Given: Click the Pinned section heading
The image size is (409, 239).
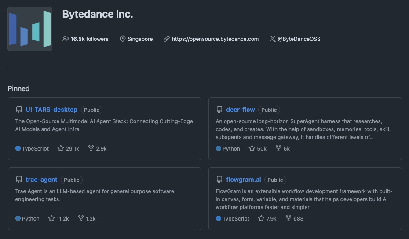Looking at the screenshot, I should 18,88.
